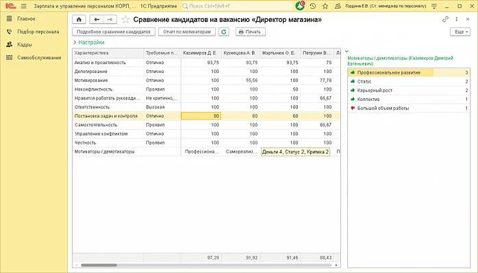Image resolution: width=478 pixels, height=273 pixels.
Task: Select Постановка задач и контроля row
Action: click(206, 116)
